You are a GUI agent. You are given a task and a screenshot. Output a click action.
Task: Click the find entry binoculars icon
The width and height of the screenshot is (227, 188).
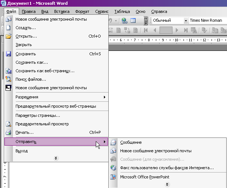click(194, 30)
